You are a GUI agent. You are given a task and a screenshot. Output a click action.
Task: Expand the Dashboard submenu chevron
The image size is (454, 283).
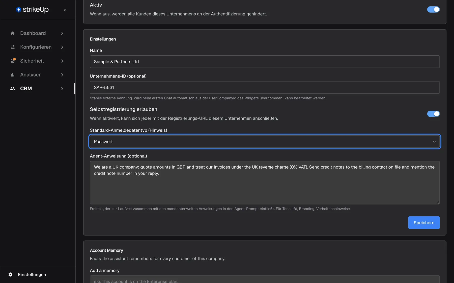[x=62, y=33]
